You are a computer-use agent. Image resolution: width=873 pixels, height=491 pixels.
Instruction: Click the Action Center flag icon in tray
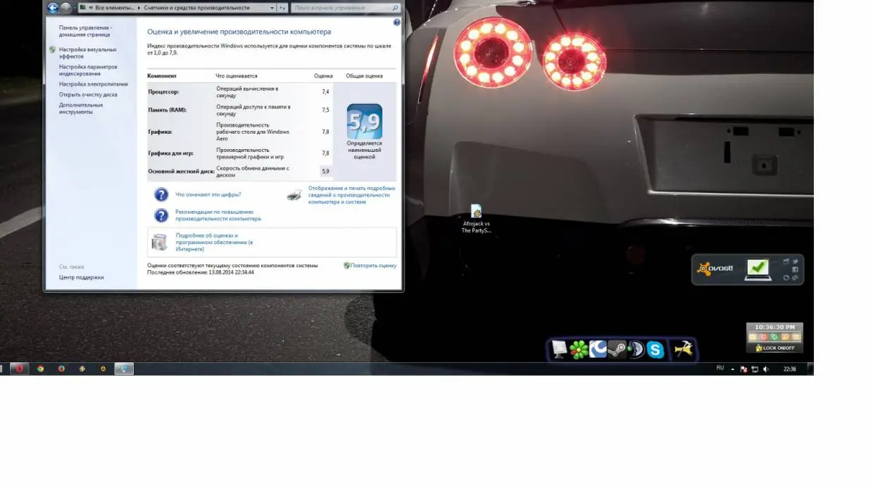point(743,369)
